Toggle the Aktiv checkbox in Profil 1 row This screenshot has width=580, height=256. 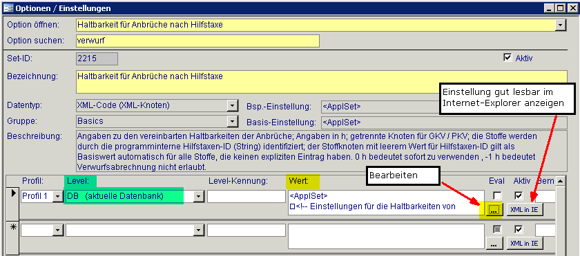pos(519,195)
